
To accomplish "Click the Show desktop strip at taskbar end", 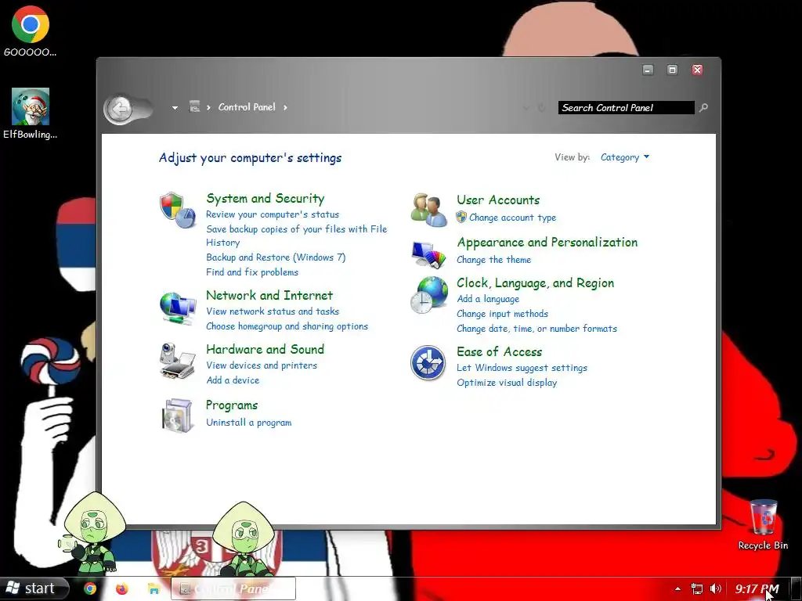I will click(796, 588).
